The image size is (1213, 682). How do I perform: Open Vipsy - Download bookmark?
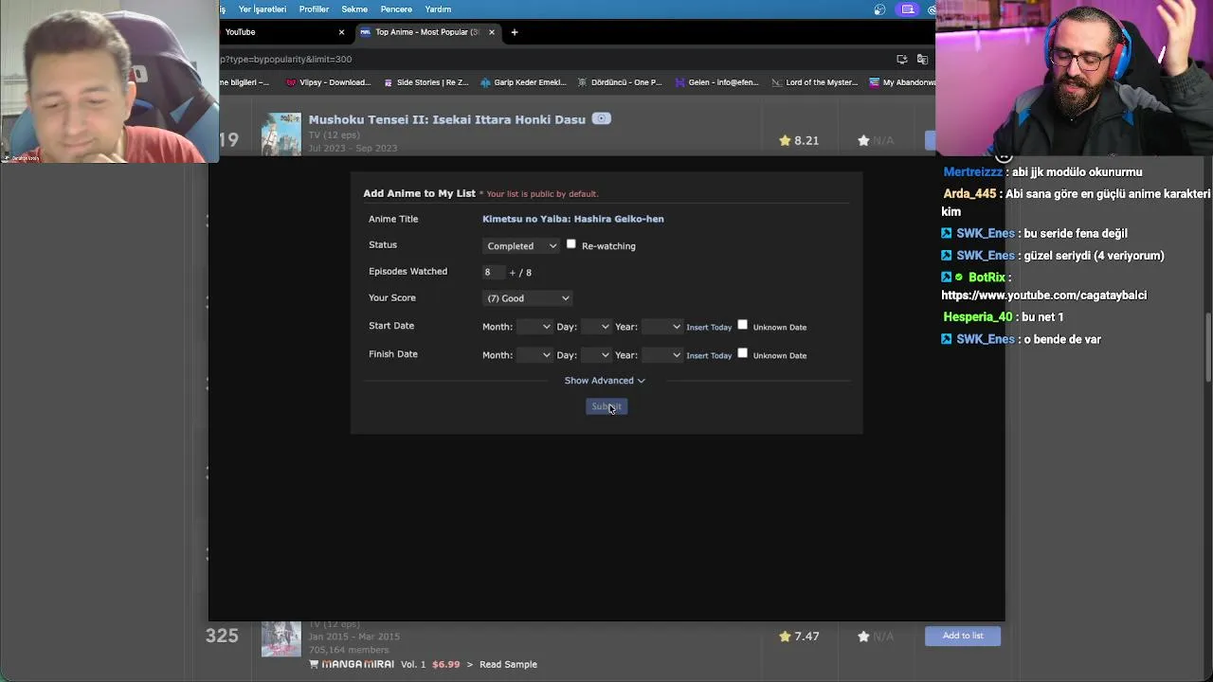(x=328, y=82)
